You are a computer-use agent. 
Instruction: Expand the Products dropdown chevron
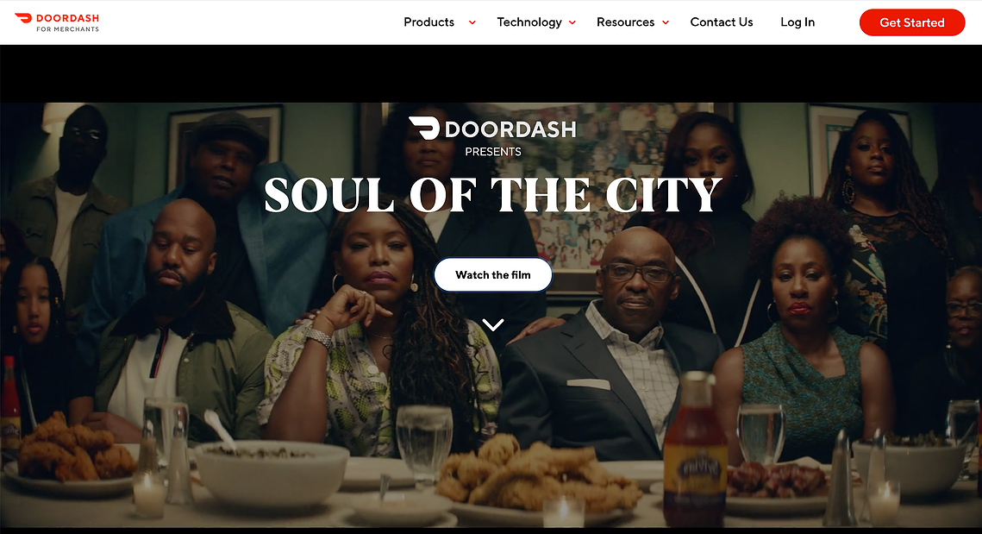tap(472, 22)
